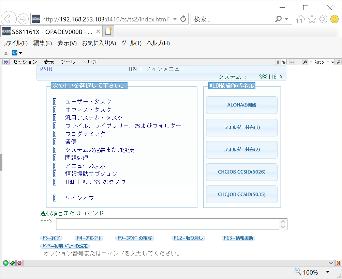Click the red block icon in the status bar
This screenshot has height=279, width=342.
pyautogui.click(x=19, y=263)
